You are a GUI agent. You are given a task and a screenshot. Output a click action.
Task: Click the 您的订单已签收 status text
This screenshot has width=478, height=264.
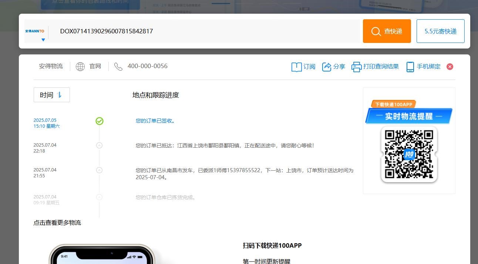(155, 121)
